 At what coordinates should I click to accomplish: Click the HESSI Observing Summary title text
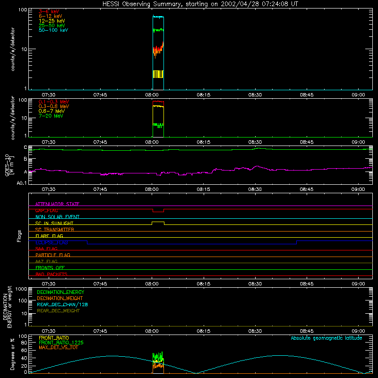click(200, 4)
